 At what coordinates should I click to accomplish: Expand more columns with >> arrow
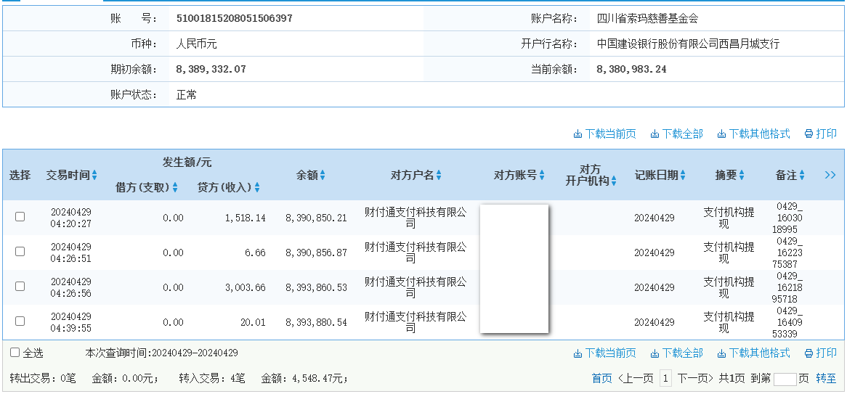point(830,175)
